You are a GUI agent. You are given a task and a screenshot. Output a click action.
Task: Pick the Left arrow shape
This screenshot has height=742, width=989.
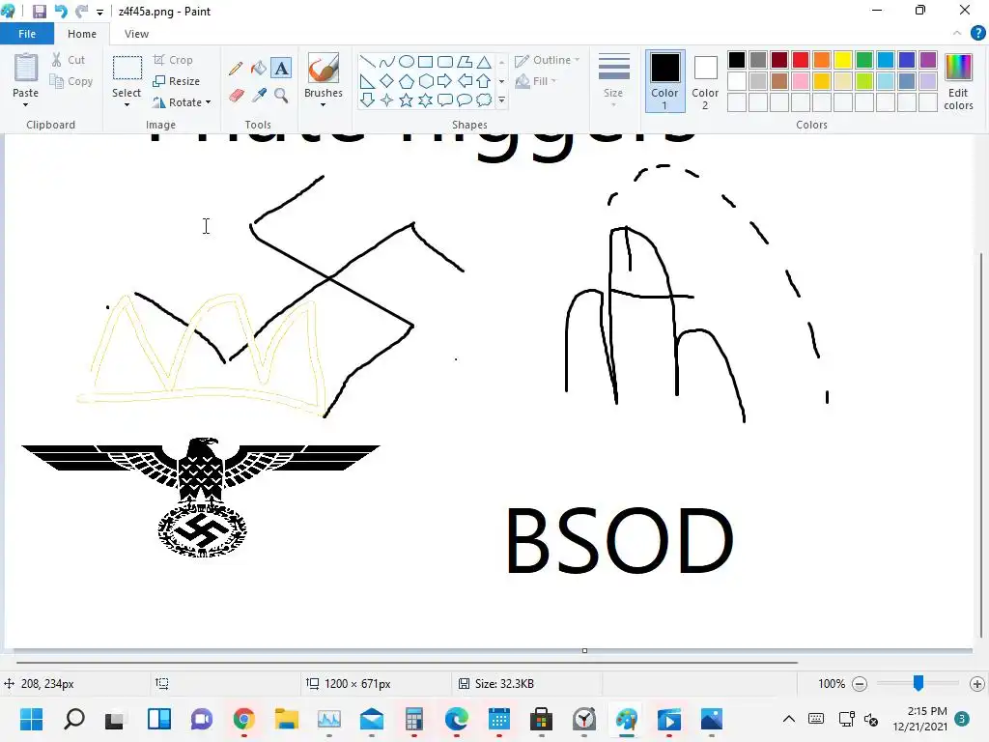465,81
